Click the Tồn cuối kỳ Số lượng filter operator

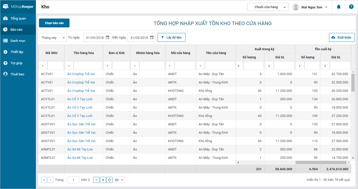point(300,65)
